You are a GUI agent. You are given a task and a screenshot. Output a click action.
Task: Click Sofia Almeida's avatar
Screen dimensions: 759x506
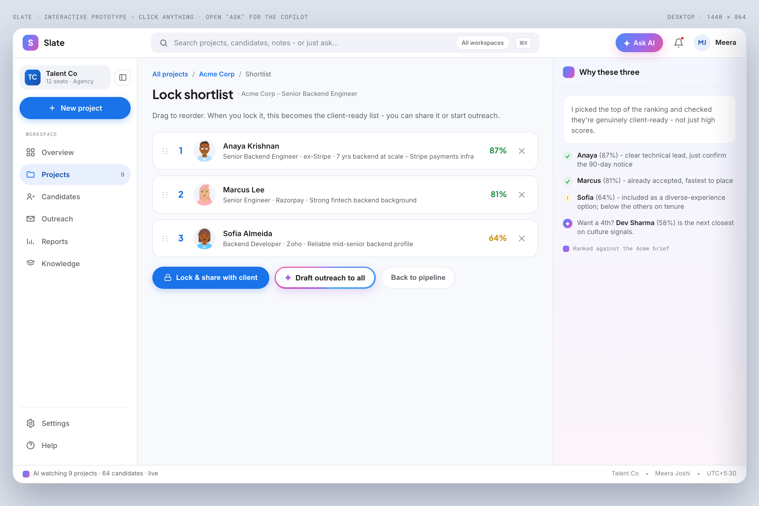[x=204, y=239]
